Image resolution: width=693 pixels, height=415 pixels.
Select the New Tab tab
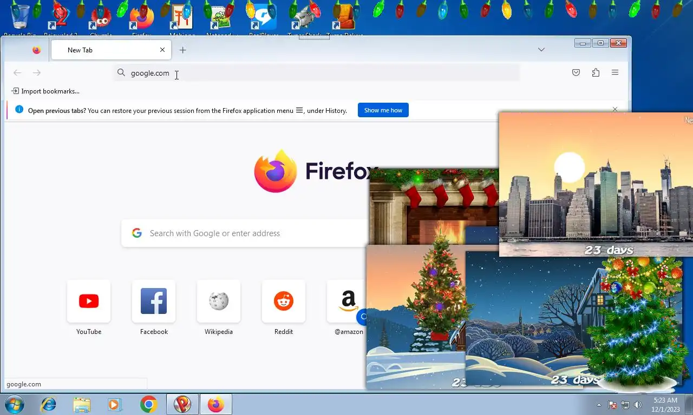pos(111,50)
